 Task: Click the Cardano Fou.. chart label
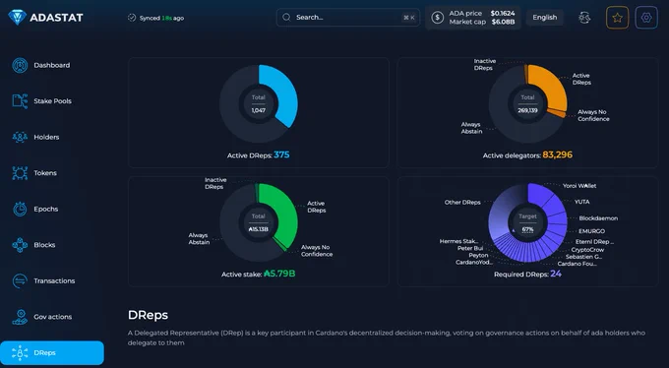[577, 264]
